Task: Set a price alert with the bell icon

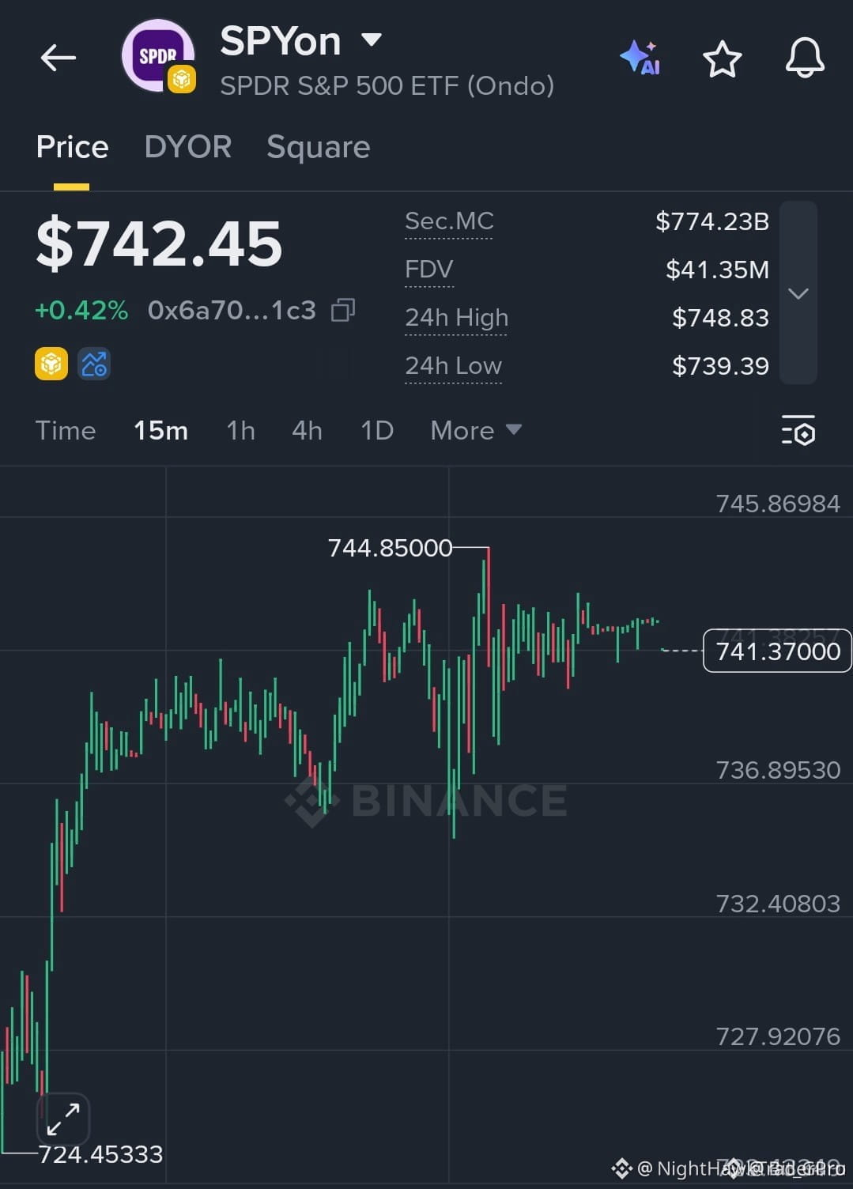Action: tap(805, 58)
